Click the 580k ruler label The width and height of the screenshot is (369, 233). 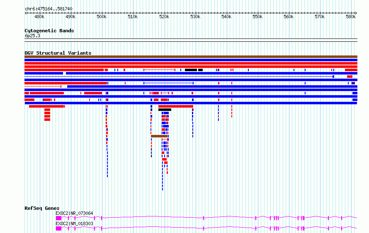[x=351, y=17]
